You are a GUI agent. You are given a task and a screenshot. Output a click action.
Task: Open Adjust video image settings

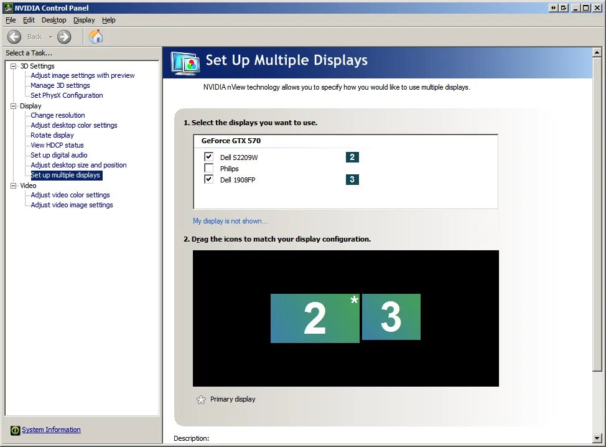(72, 205)
